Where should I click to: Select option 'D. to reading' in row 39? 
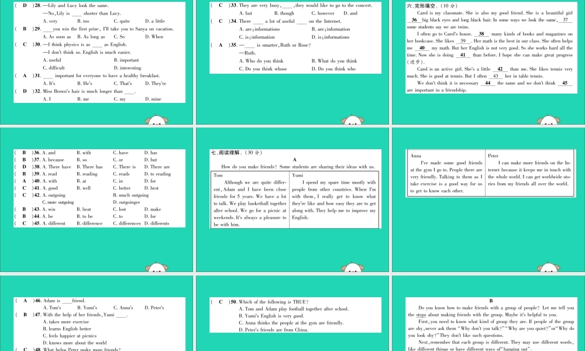point(158,174)
